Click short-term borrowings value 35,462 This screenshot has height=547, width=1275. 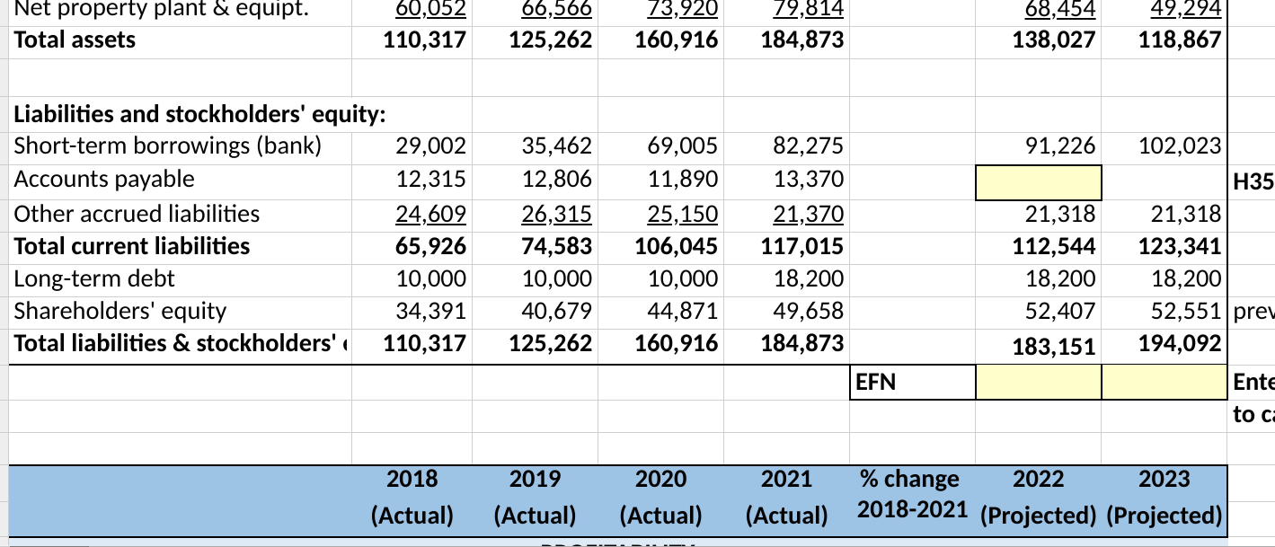[557, 146]
